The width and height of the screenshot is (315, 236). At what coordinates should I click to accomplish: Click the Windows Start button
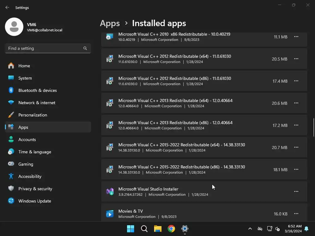coord(130,229)
